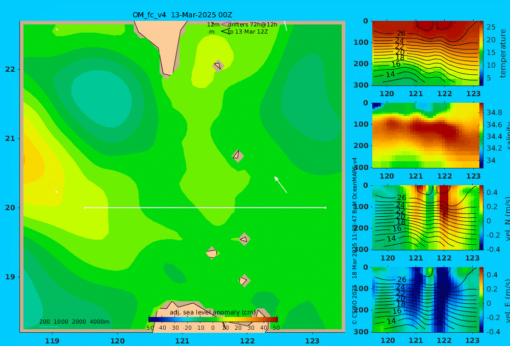The image size is (510, 346).
Task: Open the eastward velocity section plot
Action: click(x=425, y=300)
